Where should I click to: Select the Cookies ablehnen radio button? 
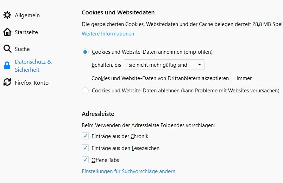tap(85, 91)
